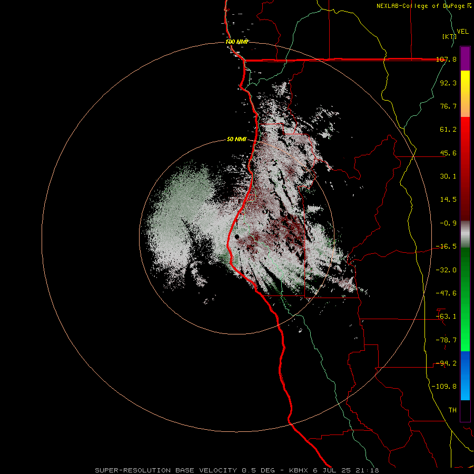Click the 107.8 value on velocity scale

click(446, 60)
